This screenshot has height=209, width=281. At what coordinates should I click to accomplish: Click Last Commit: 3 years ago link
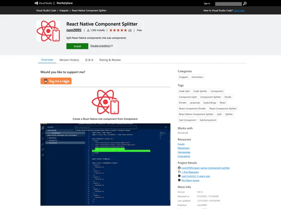[196, 176]
